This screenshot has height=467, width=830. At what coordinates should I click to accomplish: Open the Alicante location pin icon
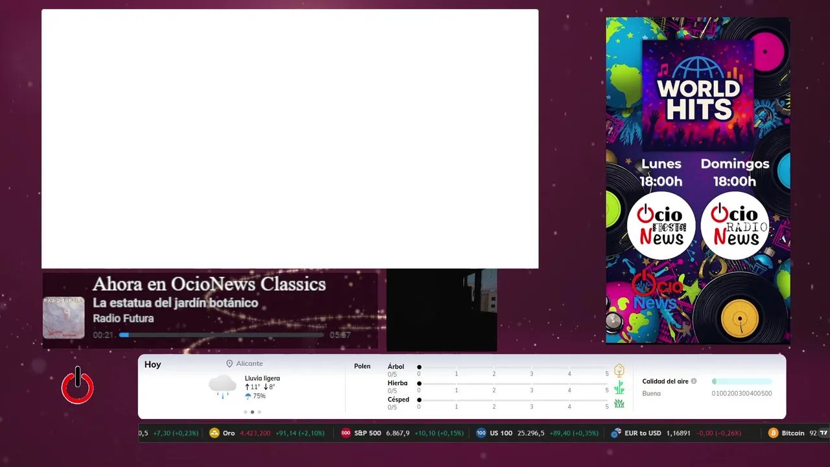229,364
